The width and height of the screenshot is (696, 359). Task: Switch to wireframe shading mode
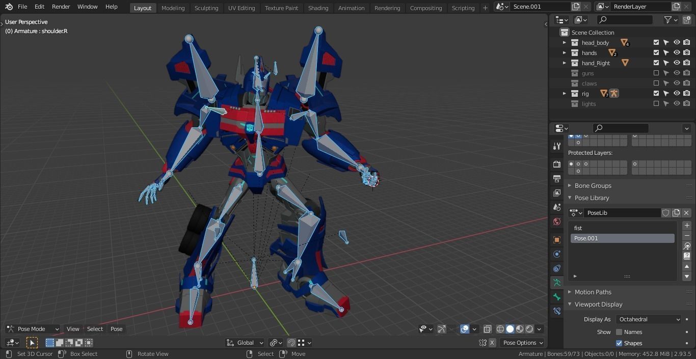pos(500,329)
